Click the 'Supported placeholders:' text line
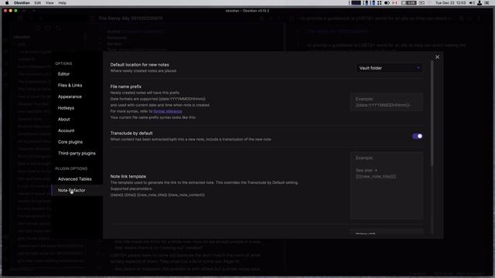495x278 pixels. (131, 188)
